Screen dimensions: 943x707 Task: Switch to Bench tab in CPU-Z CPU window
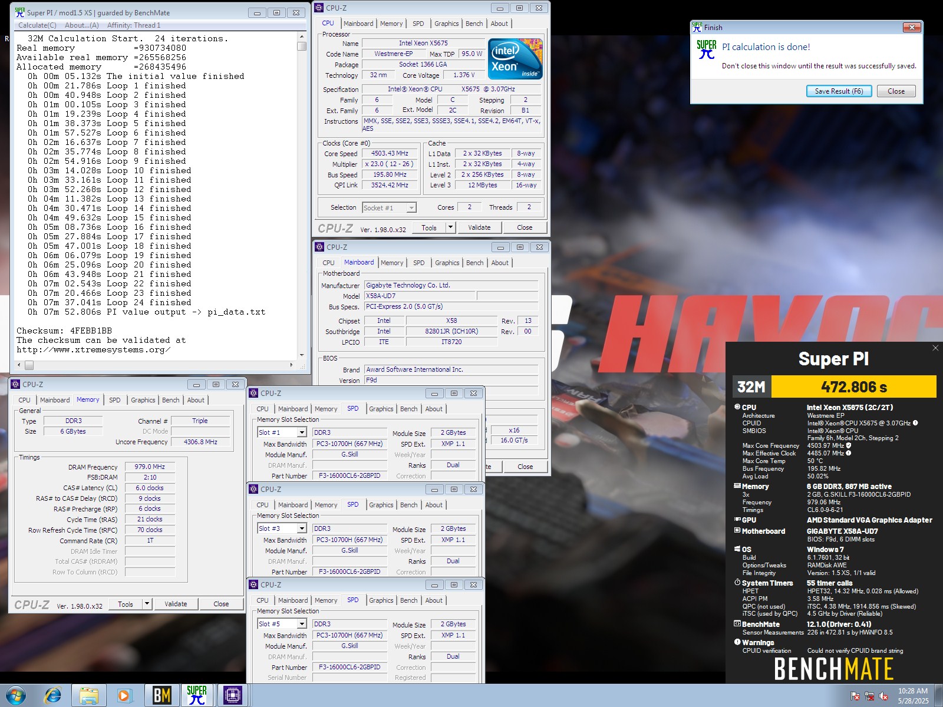(474, 24)
